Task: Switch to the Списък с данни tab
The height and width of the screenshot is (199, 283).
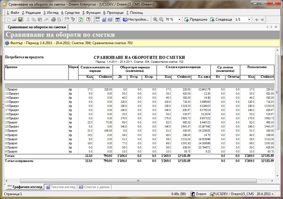Action: 94,187
